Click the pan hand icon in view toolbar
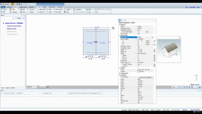The width and height of the screenshot is (202, 114). (182, 87)
